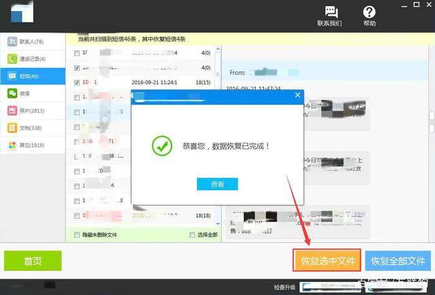Uncheck the second message row checkbox

[x=77, y=68]
